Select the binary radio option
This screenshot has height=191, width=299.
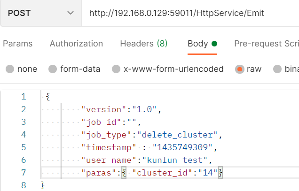(277, 69)
